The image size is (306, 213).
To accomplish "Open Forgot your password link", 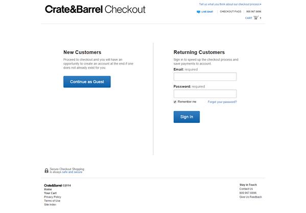I will coord(222,102).
